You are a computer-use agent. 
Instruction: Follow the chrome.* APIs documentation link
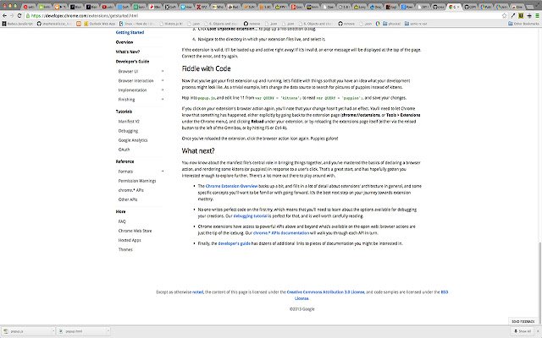[x=281, y=233]
